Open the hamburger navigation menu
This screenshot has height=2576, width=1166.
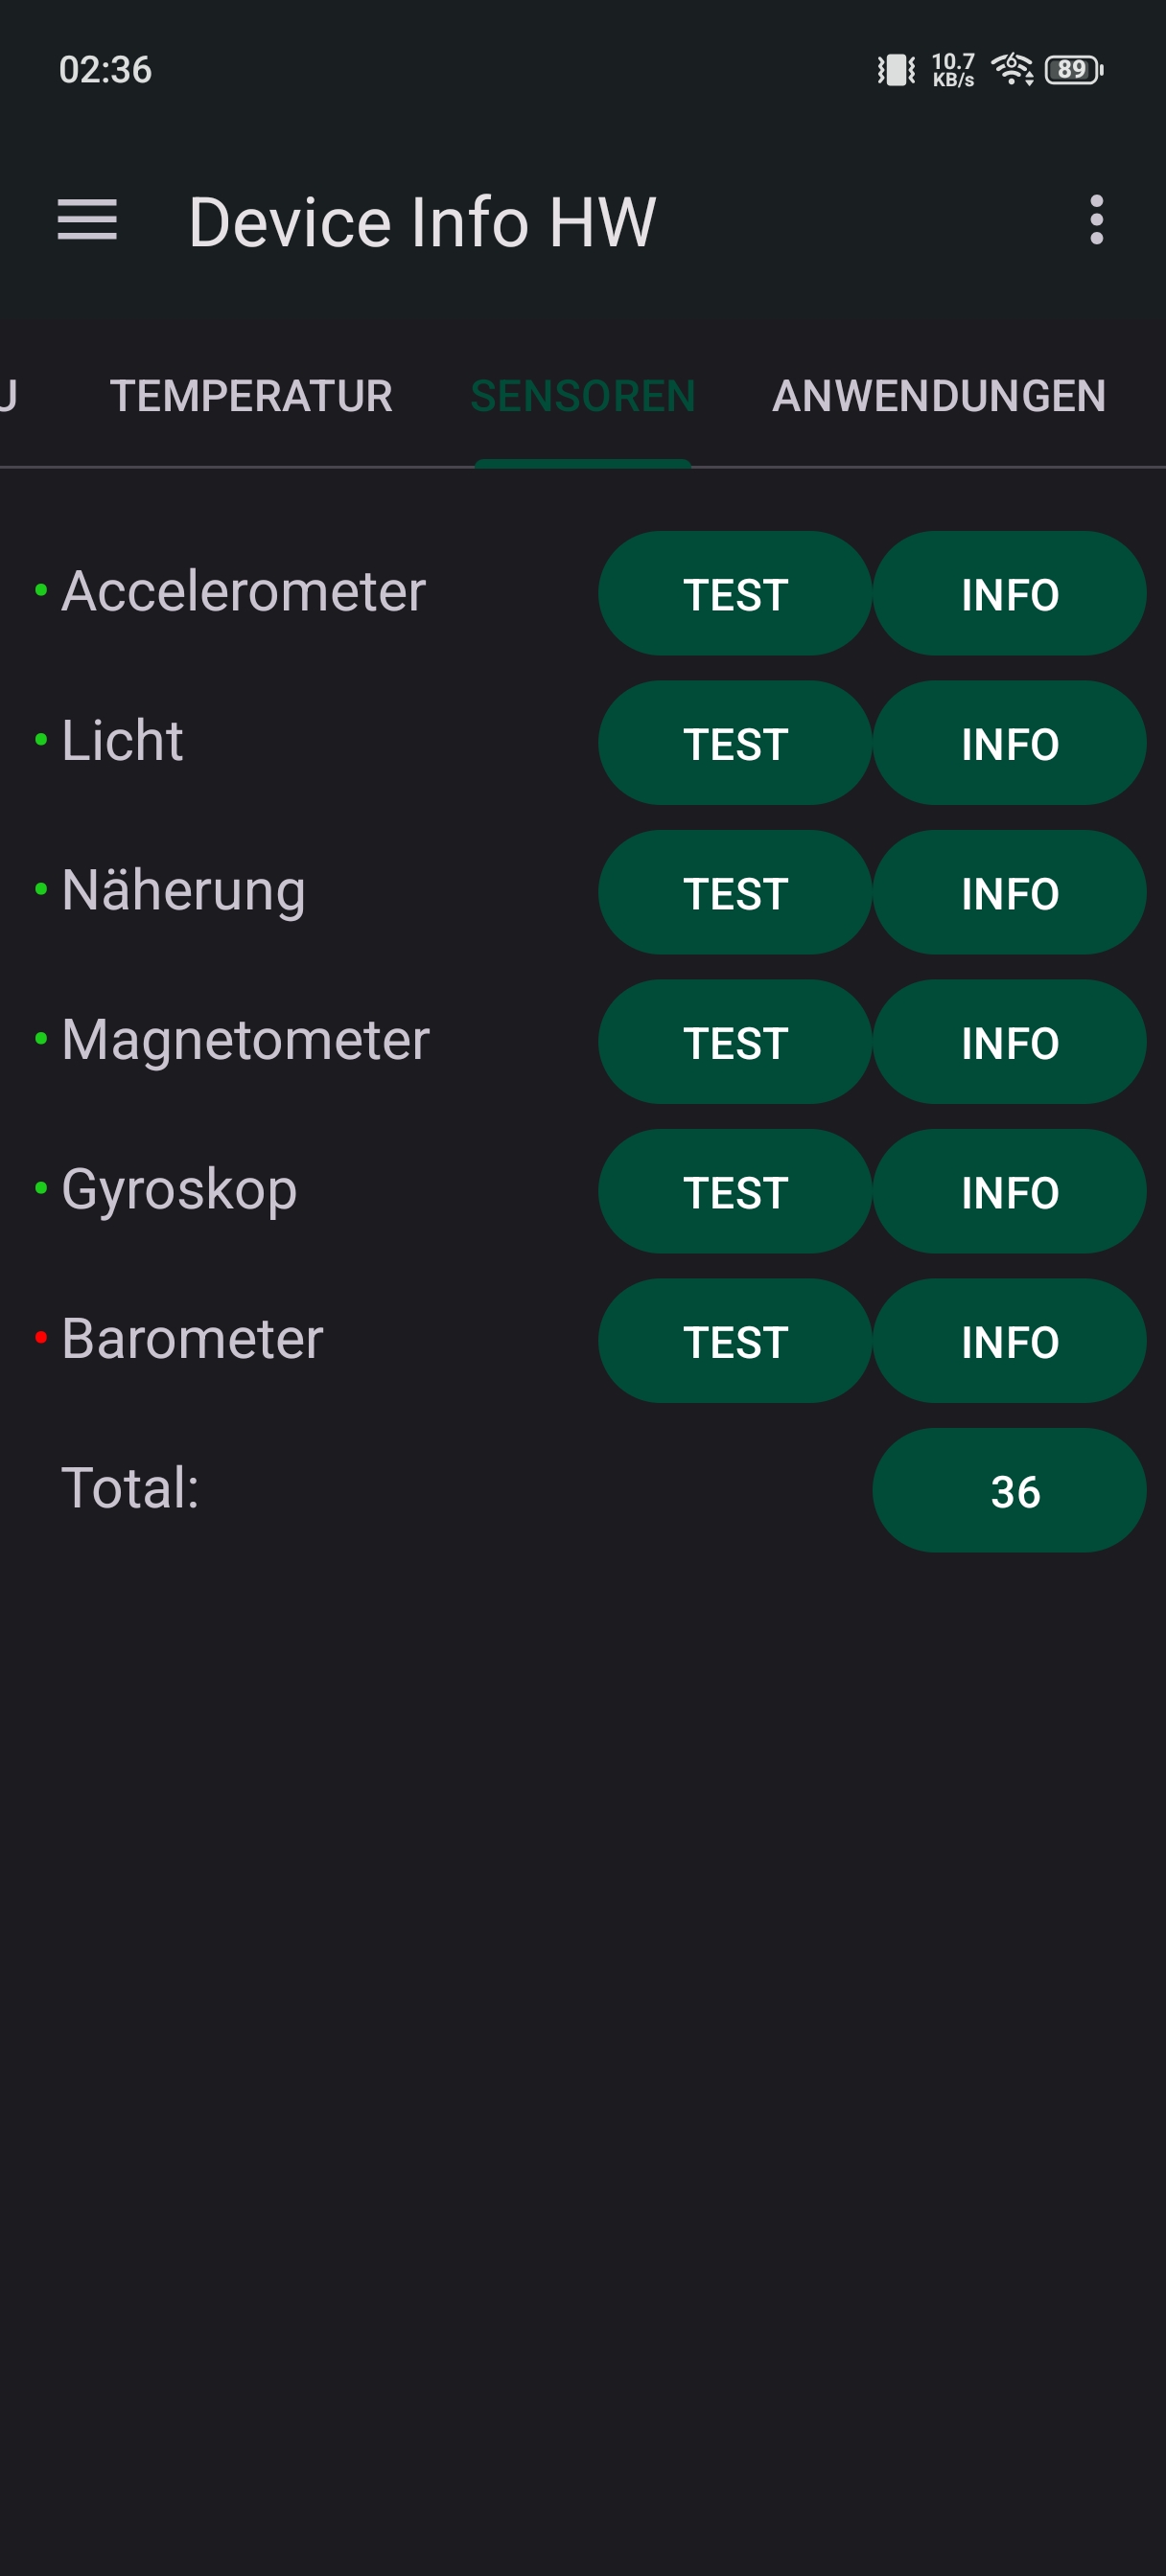click(x=87, y=220)
